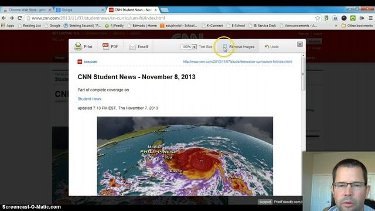Open the Edmodo Home bookmark

pos(142,26)
